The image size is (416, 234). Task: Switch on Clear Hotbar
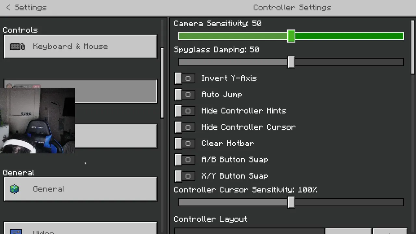pos(185,143)
